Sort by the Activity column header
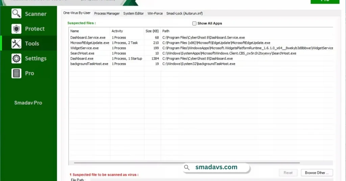 click(x=127, y=31)
